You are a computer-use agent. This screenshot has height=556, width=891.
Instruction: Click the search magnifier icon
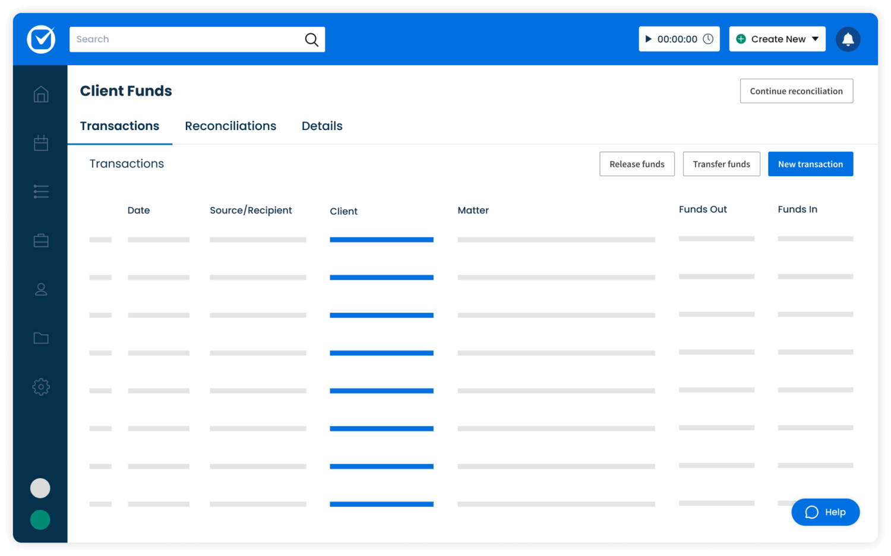[311, 40]
